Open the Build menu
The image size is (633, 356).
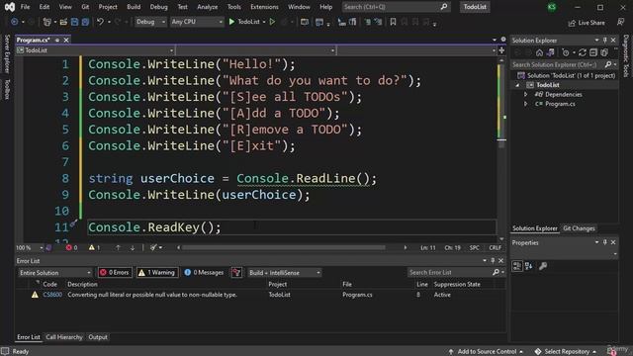(x=134, y=7)
